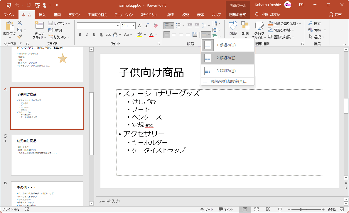The image size is (349, 213).
Task: Increase font size with the large A icon
Action: pos(140,26)
